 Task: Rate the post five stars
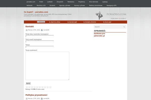37,87
